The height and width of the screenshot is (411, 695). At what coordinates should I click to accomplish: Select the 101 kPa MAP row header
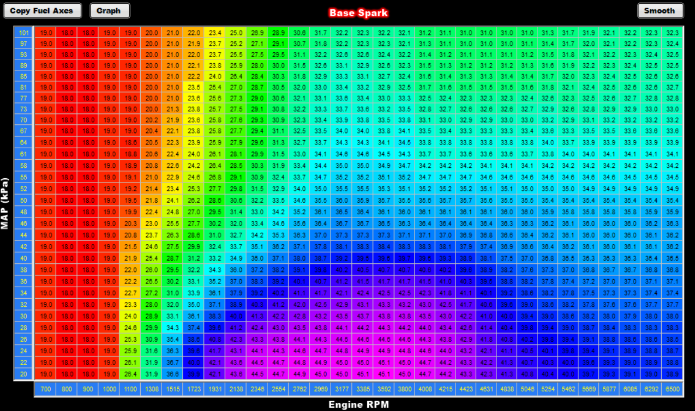click(x=23, y=33)
